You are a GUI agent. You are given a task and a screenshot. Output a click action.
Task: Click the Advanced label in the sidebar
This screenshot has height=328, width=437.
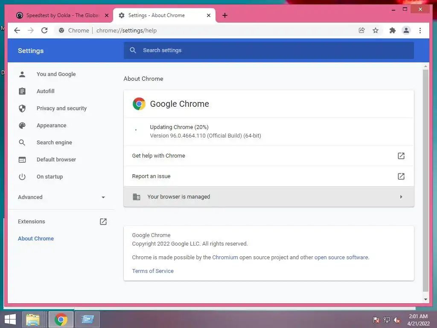coord(30,197)
